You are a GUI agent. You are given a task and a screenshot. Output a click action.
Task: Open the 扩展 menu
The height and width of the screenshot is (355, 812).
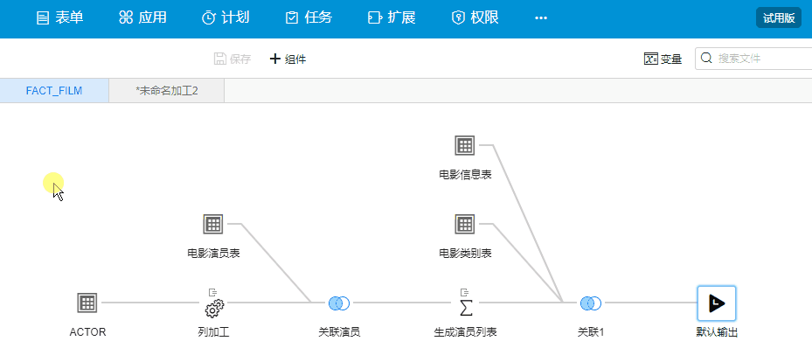[x=392, y=17]
